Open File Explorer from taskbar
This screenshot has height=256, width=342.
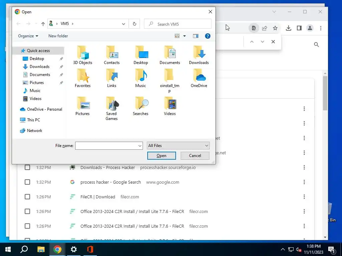click(41, 249)
